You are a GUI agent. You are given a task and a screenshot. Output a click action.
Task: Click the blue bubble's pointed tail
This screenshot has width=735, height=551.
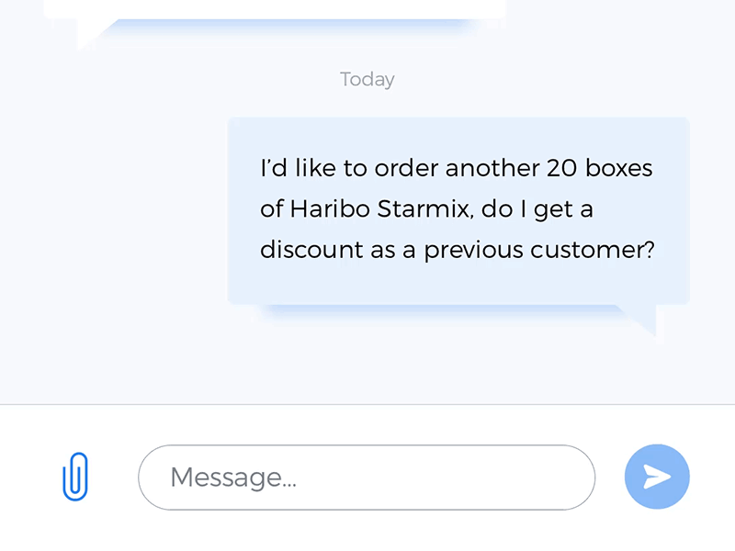tap(645, 319)
